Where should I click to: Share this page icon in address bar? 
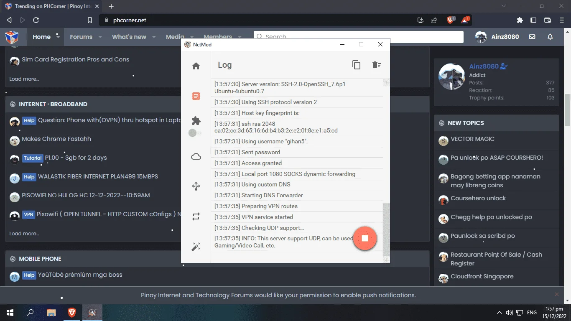434,20
